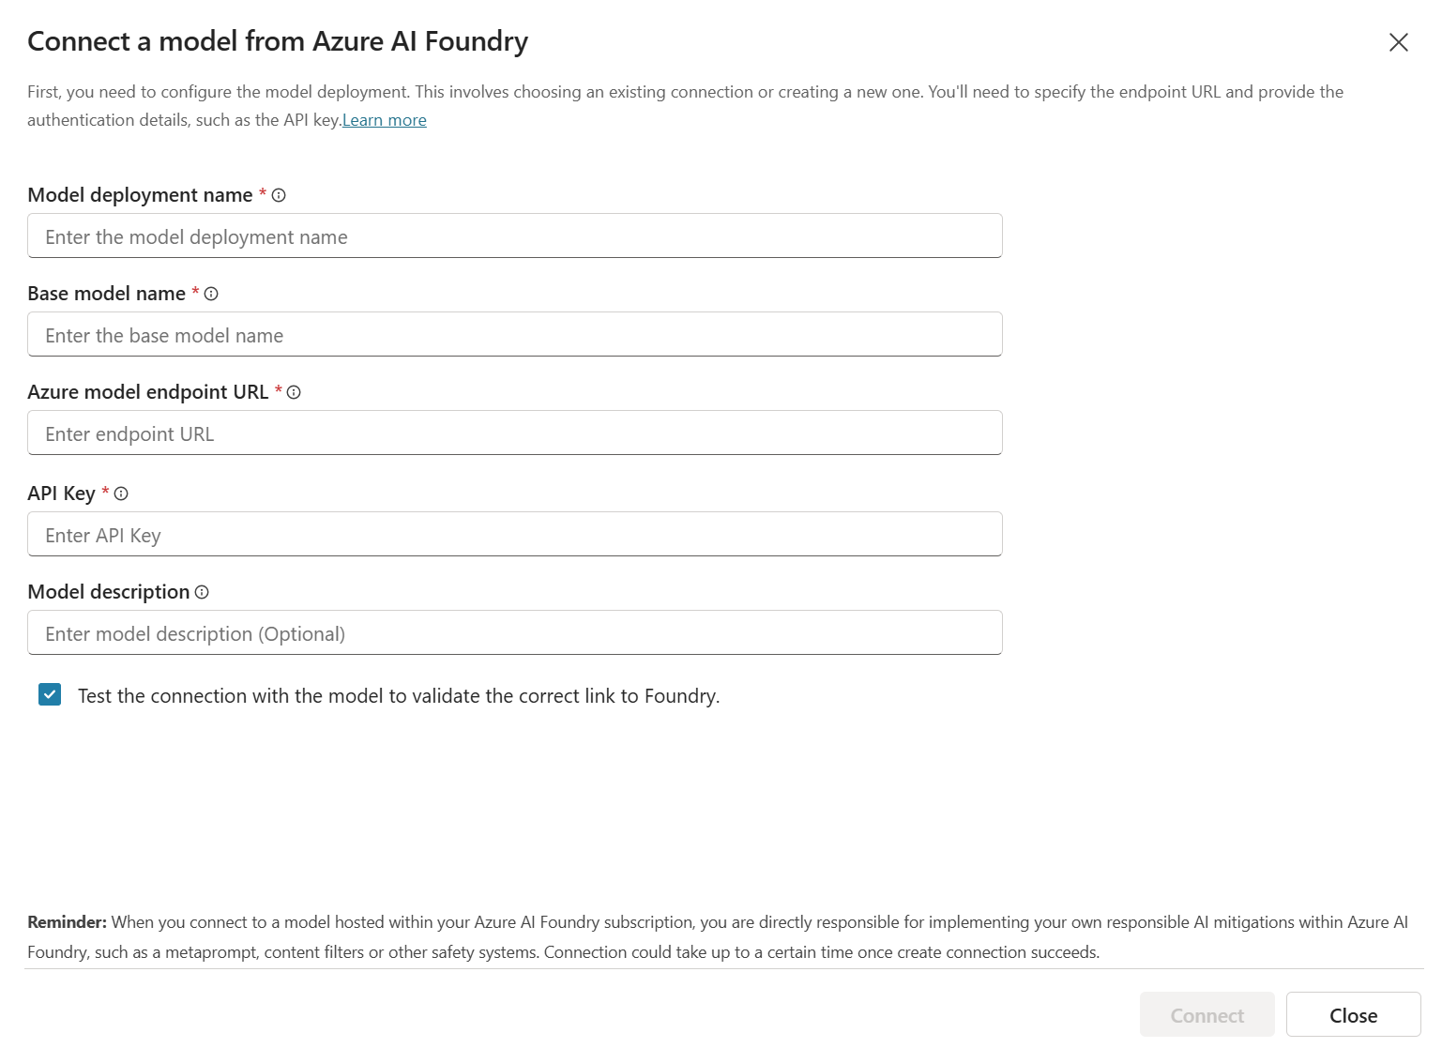Focus the optional model description field
1442x1048 pixels.
pyautogui.click(x=515, y=632)
